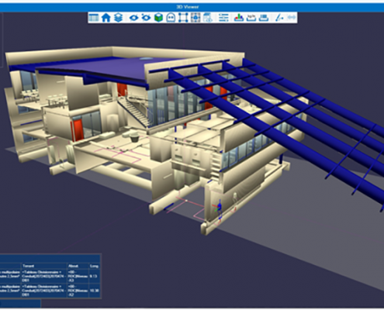Select the pencil draw tool icon
384x310 pixels.
279,18
